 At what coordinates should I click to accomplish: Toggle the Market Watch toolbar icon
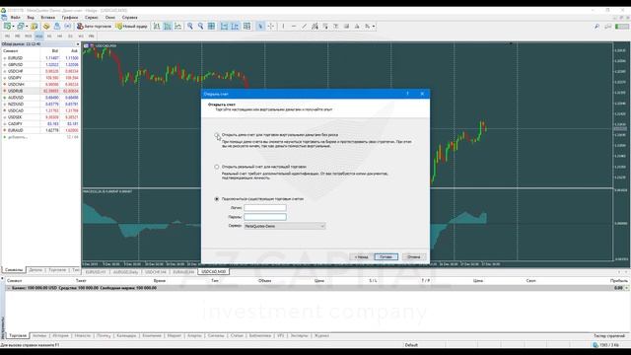tap(35, 27)
